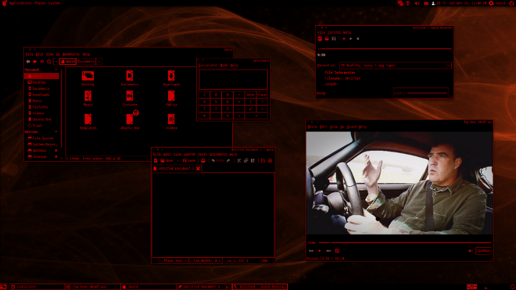Close the Untitled Document 1 tab

click(x=198, y=169)
